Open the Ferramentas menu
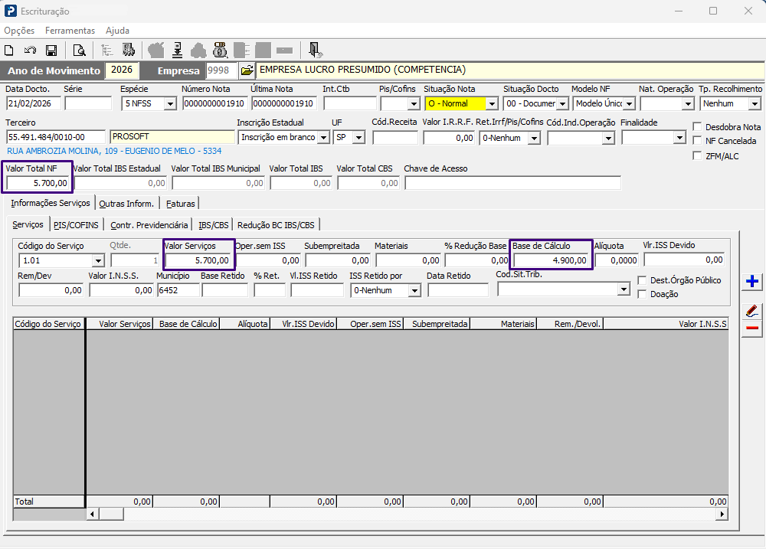The width and height of the screenshot is (766, 549). [x=70, y=31]
